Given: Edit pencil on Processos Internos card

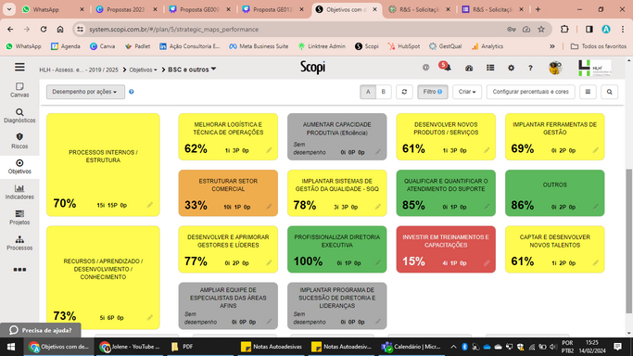Looking at the screenshot, I should coord(150,205).
